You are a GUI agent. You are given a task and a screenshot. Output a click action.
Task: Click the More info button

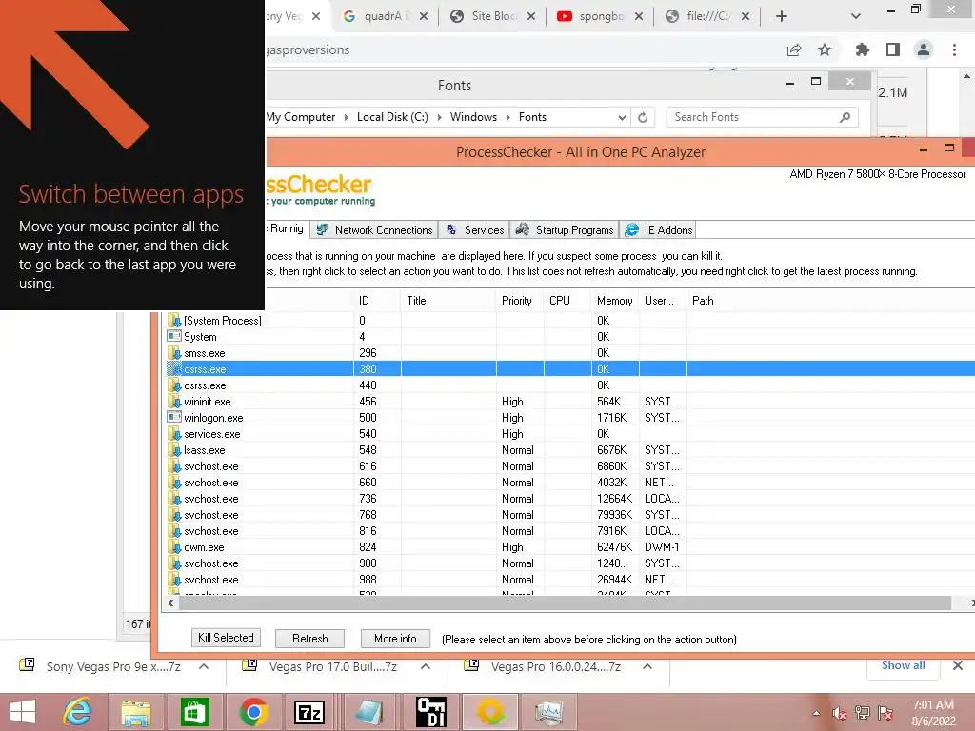[395, 639]
